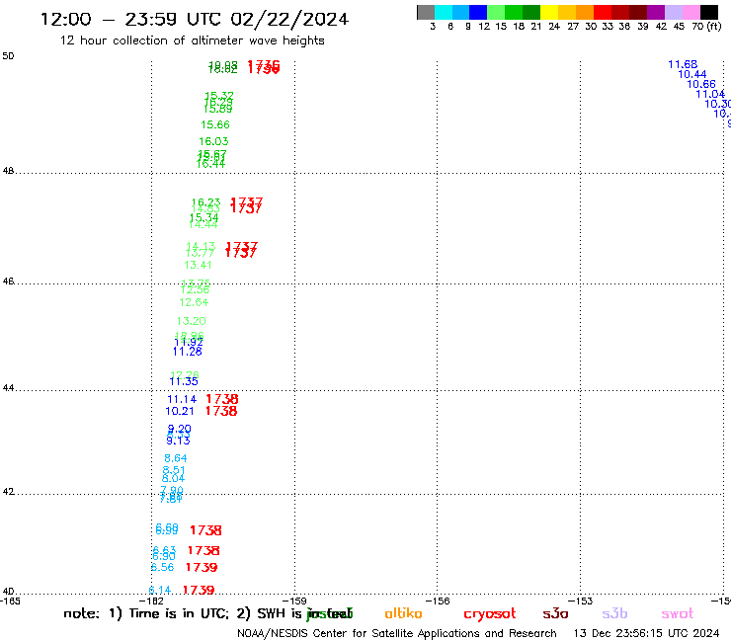
Task: Click the wave height value 6.14
Action: click(x=160, y=591)
